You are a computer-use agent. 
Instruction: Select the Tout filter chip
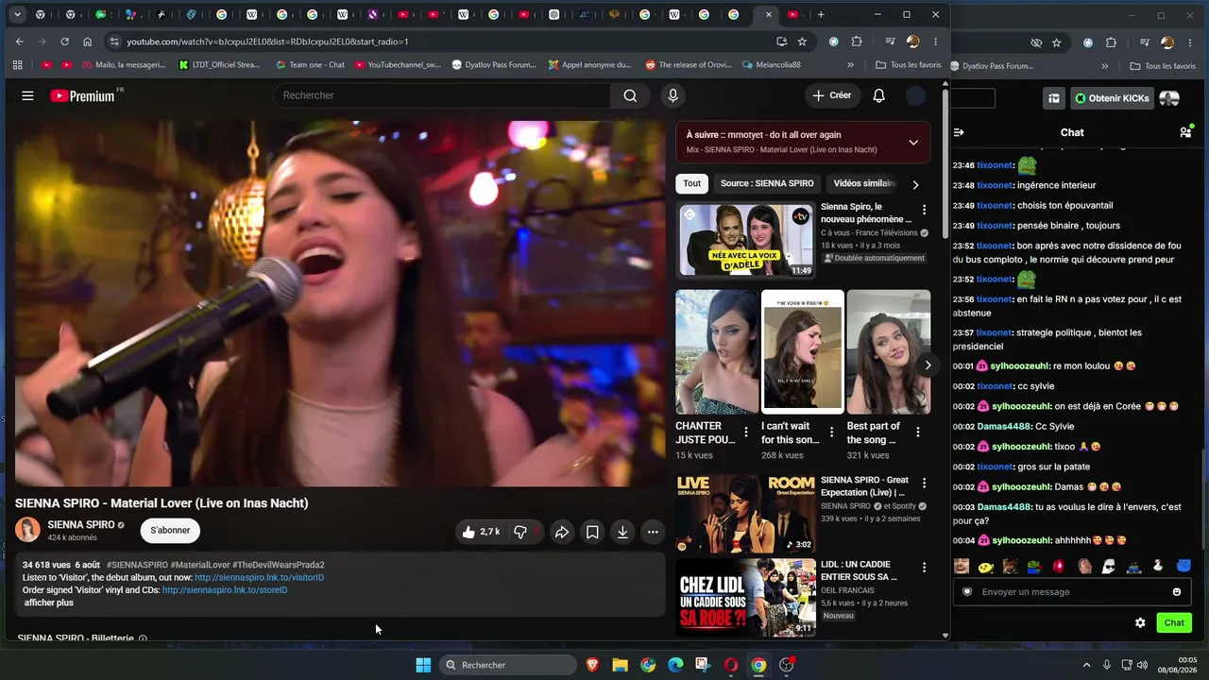click(692, 183)
